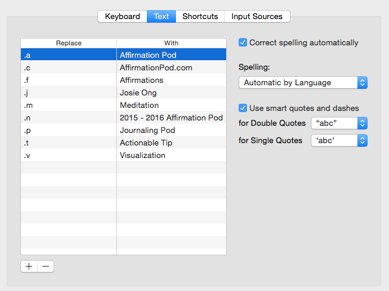Click 2015 - 2016 Affirmation Pod entry
The image size is (389, 291).
click(x=171, y=117)
